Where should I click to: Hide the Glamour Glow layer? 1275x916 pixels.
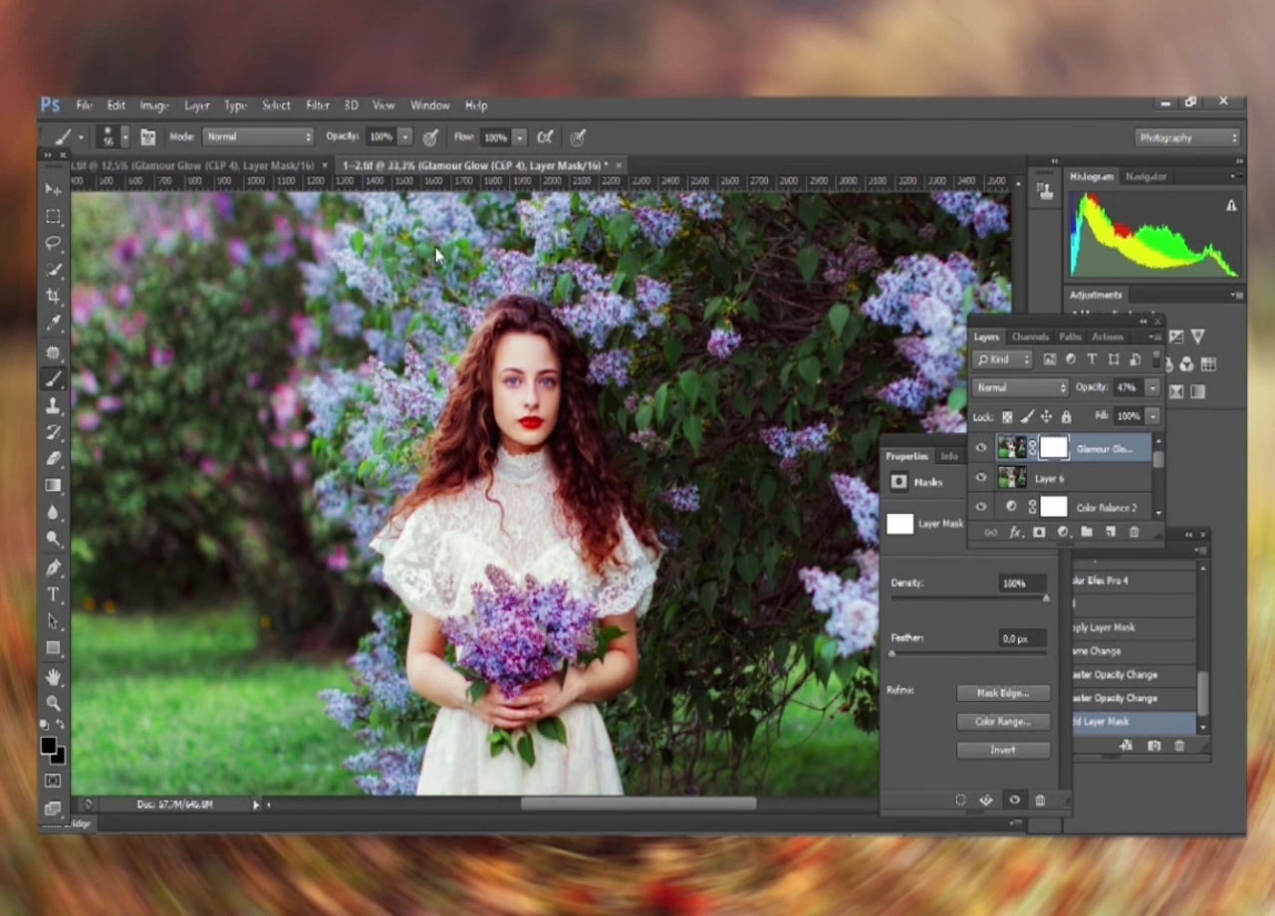(x=981, y=449)
